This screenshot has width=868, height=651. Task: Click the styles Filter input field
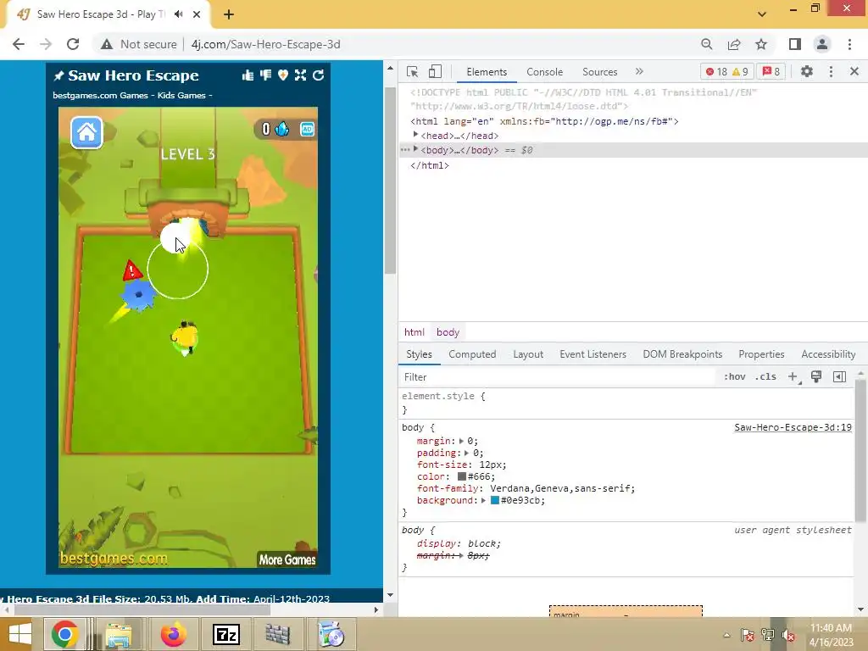coord(558,377)
